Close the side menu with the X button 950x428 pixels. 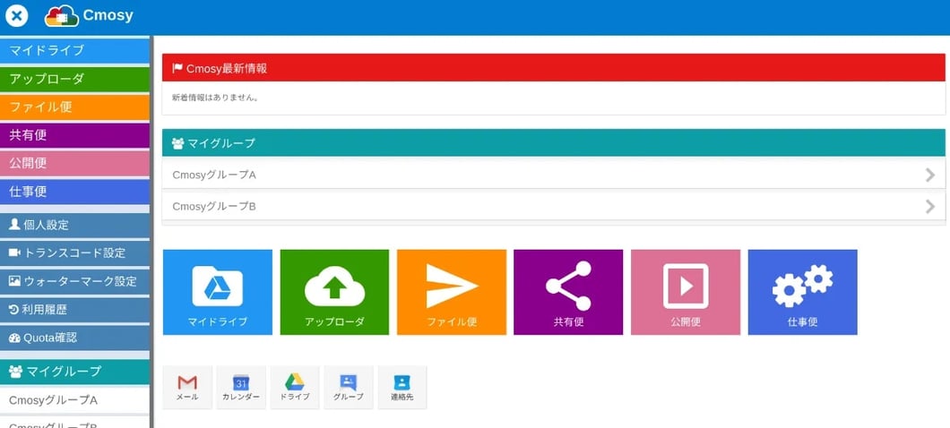click(16, 16)
